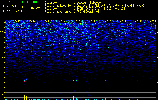Click the 2205 time marker
158x100 pixels.
pyautogui.click(x=78, y=21)
